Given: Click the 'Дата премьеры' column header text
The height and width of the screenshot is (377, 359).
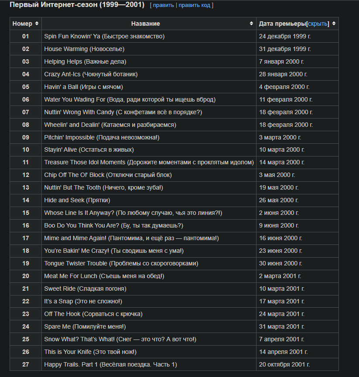Looking at the screenshot, I should click(283, 24).
